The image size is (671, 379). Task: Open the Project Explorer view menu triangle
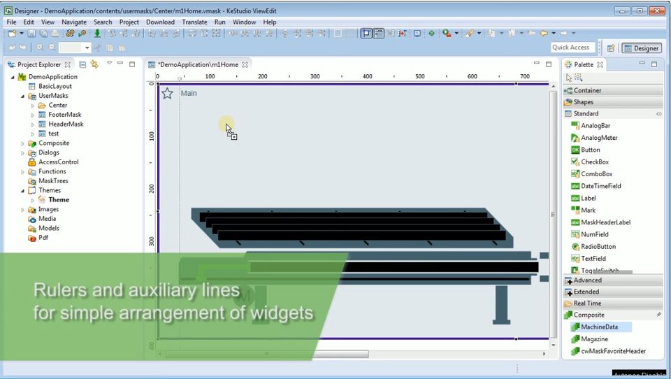[110, 64]
